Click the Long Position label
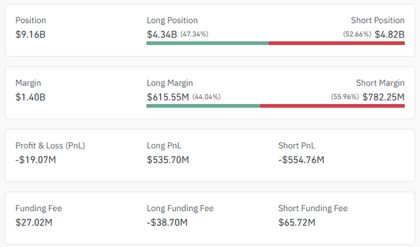This screenshot has width=420, height=247. point(172,20)
